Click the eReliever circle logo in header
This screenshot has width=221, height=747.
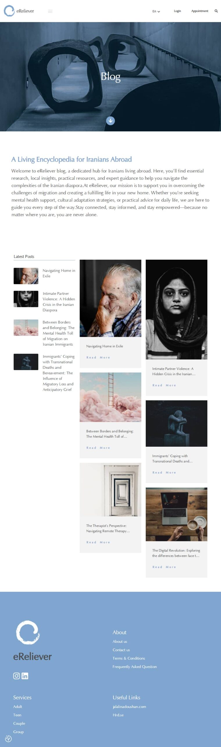click(x=9, y=11)
